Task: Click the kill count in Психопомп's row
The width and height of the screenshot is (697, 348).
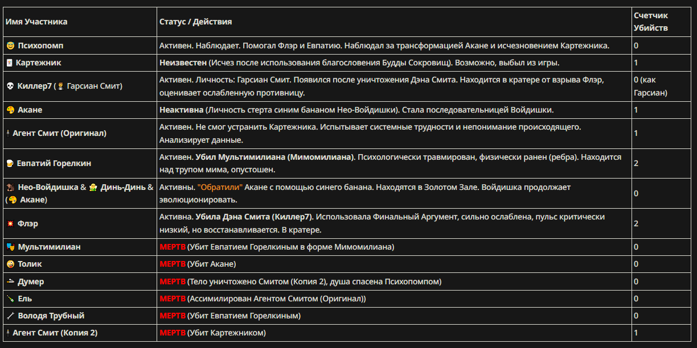Action: tap(636, 45)
